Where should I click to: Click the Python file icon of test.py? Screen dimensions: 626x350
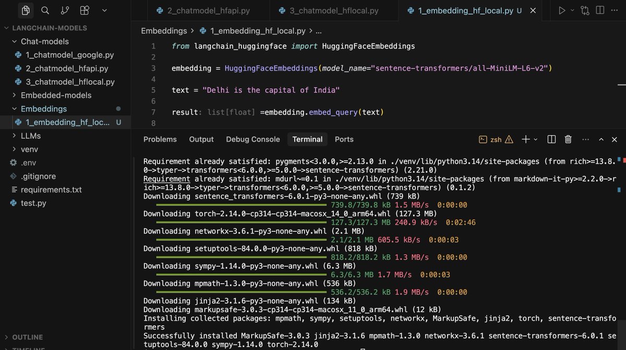click(14, 203)
